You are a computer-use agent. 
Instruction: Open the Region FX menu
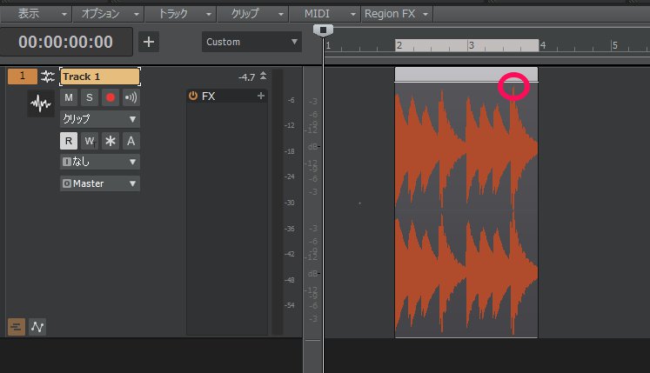397,15
